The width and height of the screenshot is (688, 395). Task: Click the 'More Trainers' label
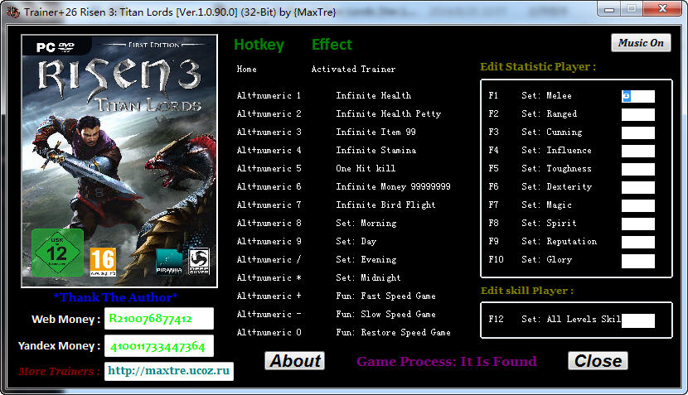59,371
